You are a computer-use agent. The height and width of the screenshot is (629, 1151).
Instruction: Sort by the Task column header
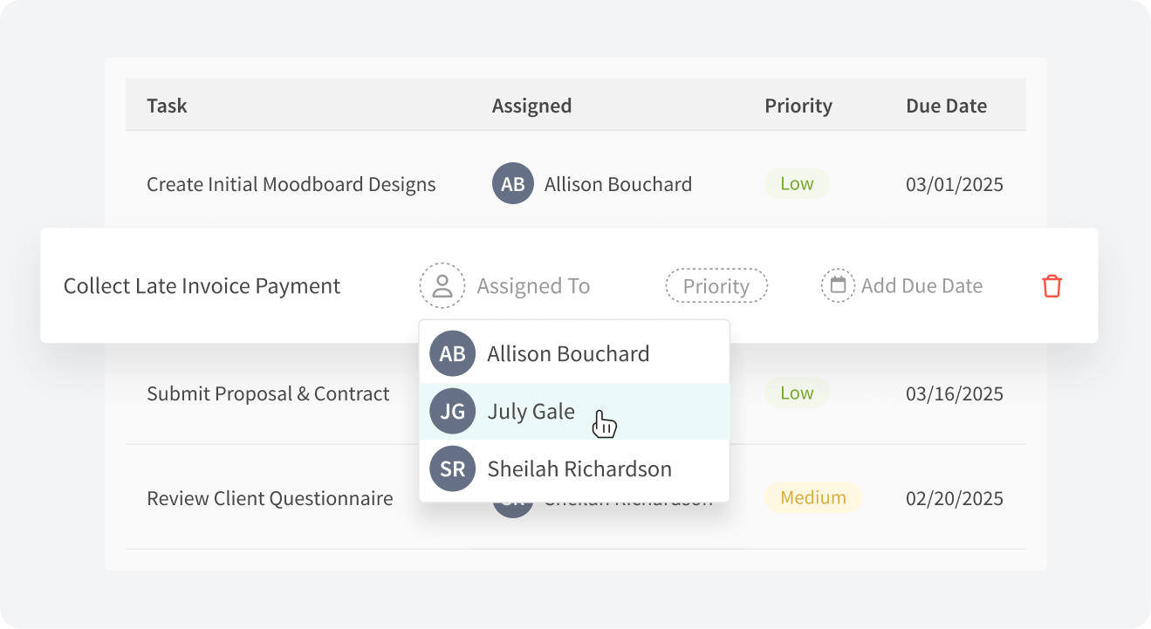167,106
